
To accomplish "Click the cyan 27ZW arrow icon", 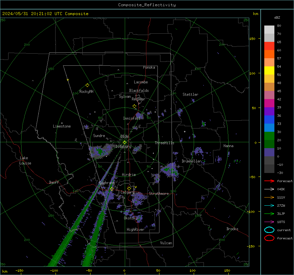I will click(269, 206).
